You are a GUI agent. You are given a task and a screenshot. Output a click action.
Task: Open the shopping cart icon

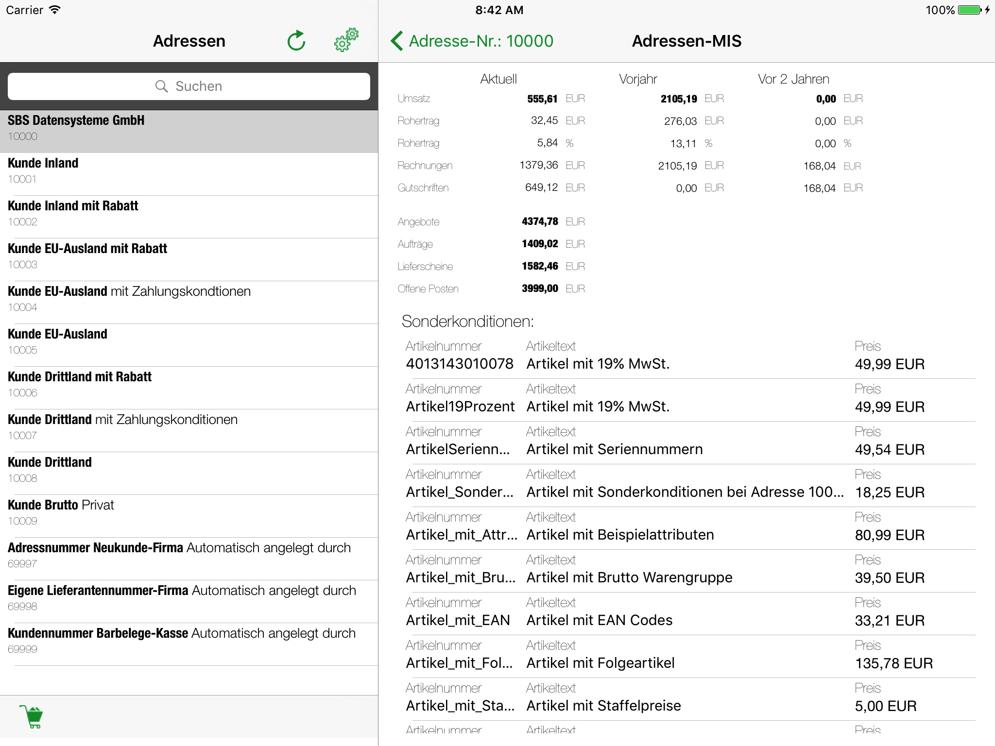[x=32, y=716]
